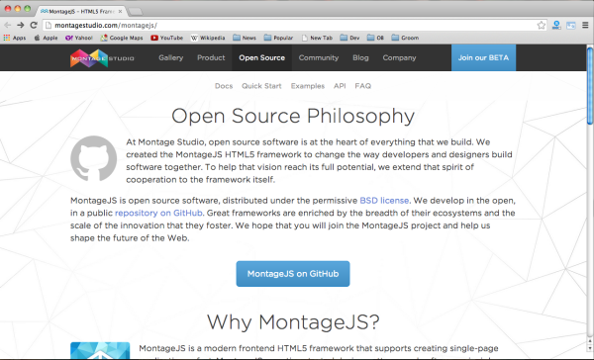594x360 pixels.
Task: Expand the Popular bookmarks folder
Action: pos(278,38)
